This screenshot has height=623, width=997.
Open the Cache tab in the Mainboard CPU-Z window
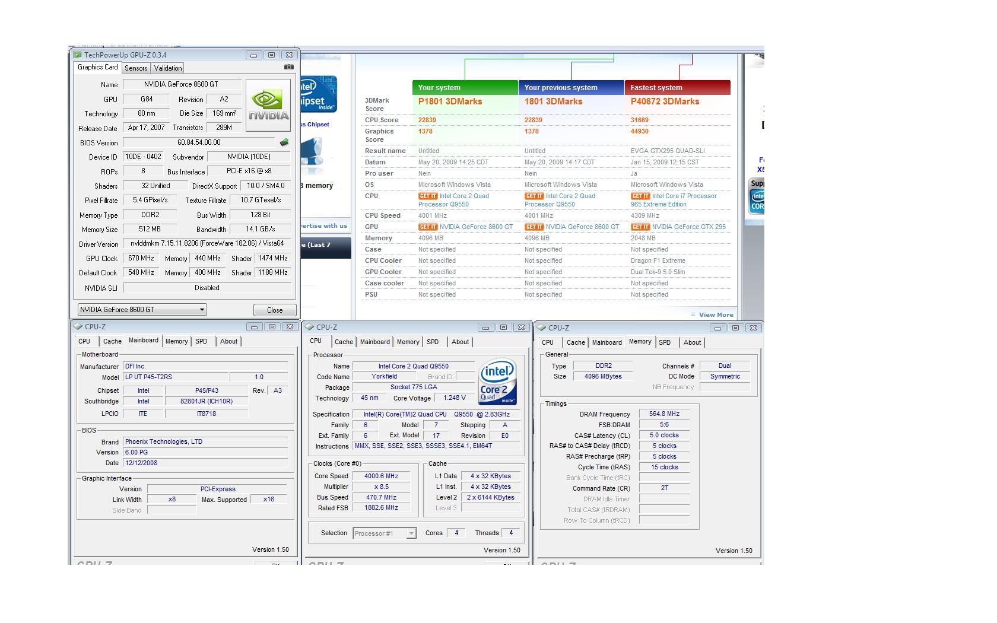[112, 341]
